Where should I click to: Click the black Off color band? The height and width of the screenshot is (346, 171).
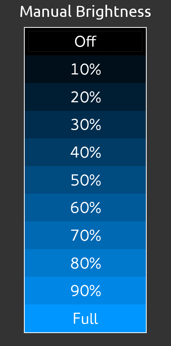pyautogui.click(x=85, y=42)
